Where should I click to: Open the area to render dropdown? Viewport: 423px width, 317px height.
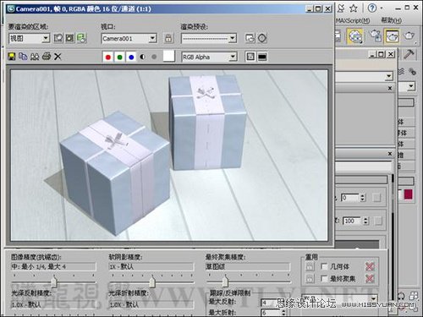30,38
